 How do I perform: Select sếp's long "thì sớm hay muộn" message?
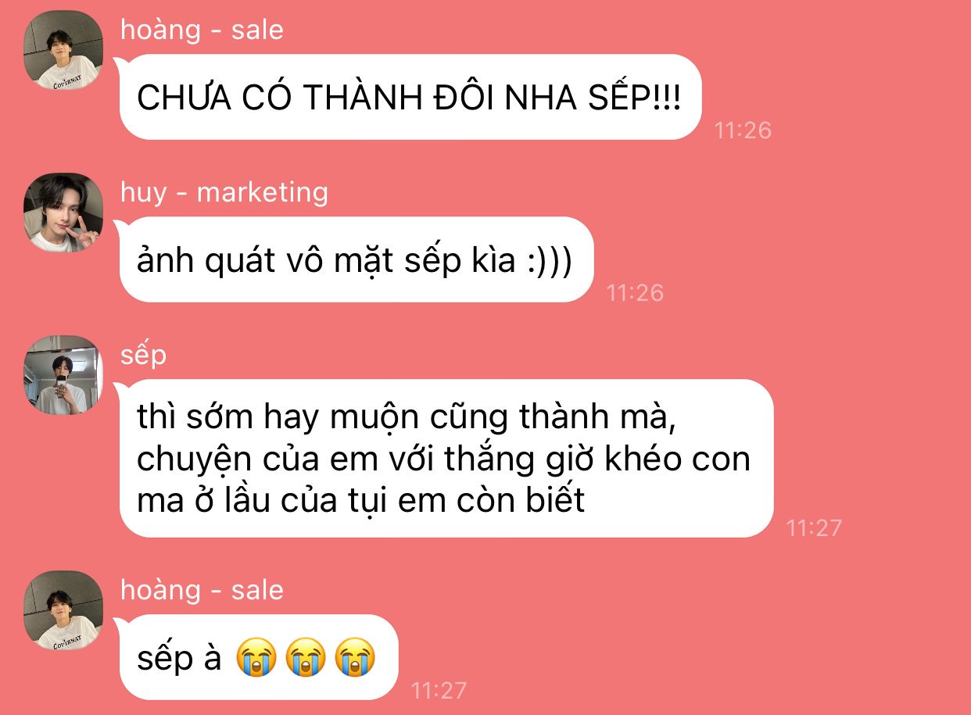(446, 459)
